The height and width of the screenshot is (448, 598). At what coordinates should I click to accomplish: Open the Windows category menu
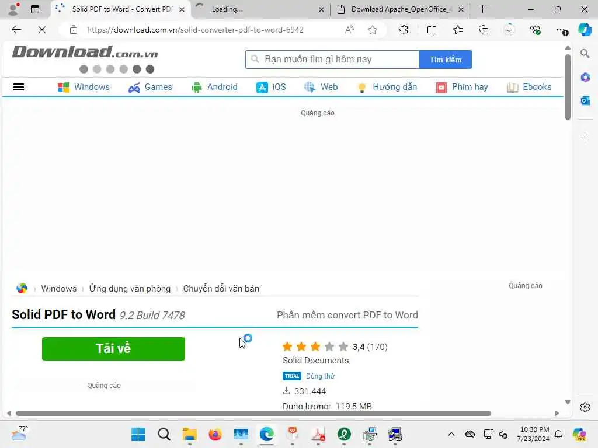(84, 87)
